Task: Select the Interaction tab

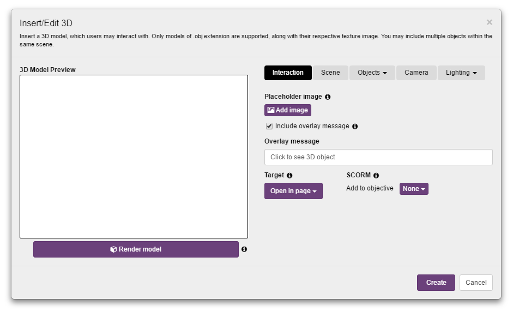Action: coord(288,73)
